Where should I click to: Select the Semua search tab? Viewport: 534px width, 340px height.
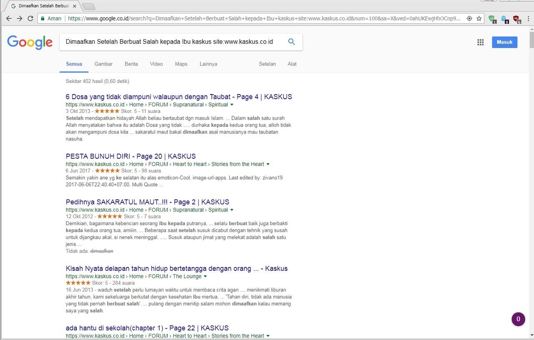click(x=74, y=64)
